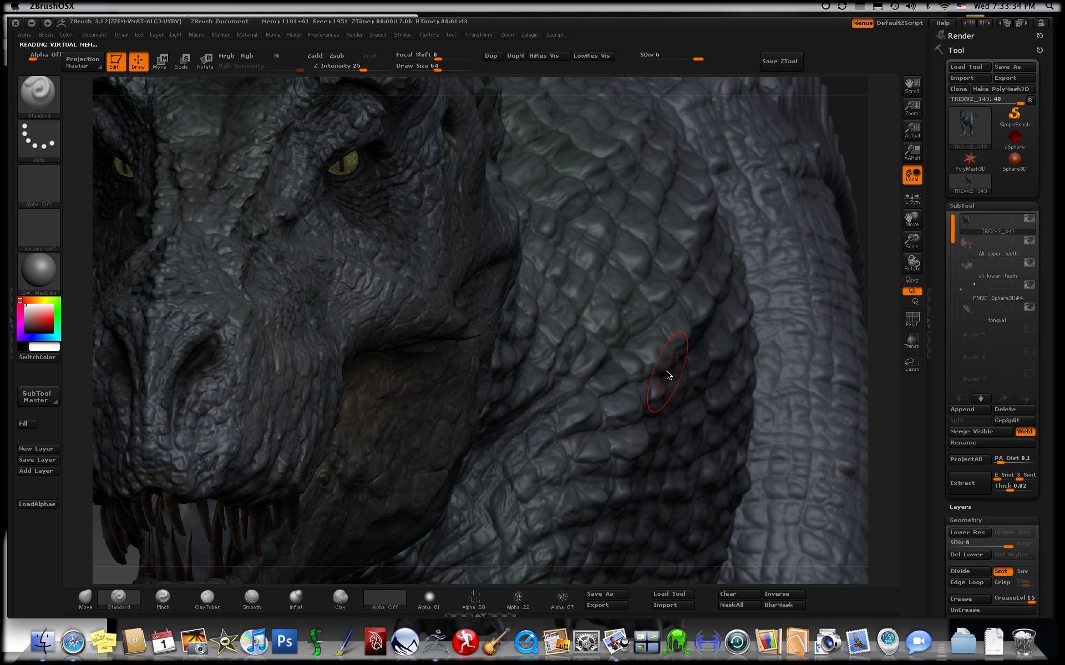This screenshot has width=1065, height=665.
Task: Toggle the Weld option
Action: 1025,432
